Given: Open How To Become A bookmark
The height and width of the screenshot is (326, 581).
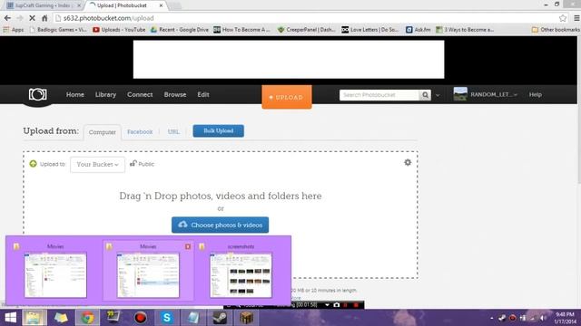Looking at the screenshot, I should (242, 30).
